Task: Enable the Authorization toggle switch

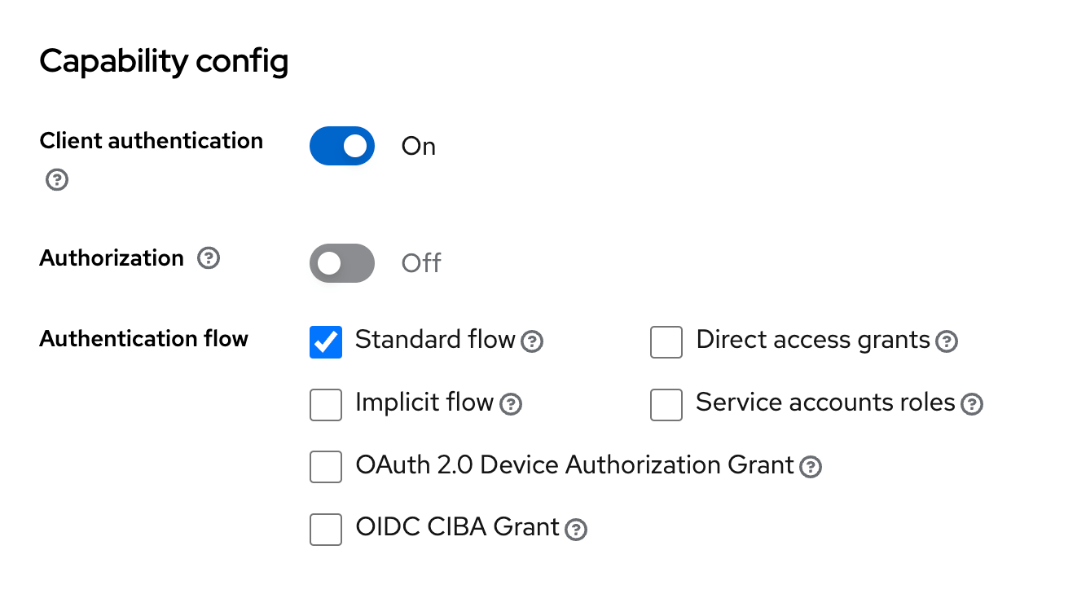Action: click(x=342, y=263)
